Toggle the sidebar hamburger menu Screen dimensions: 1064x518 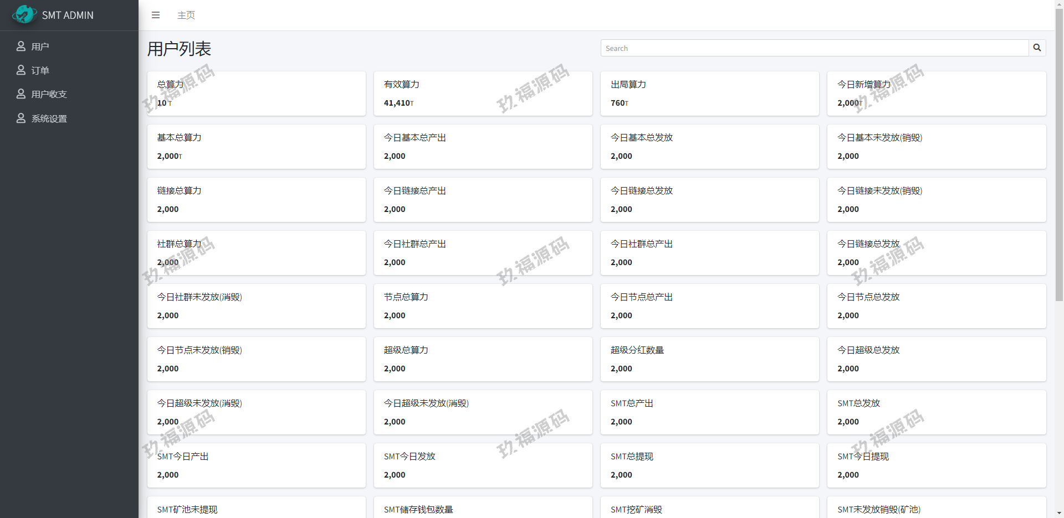point(156,15)
